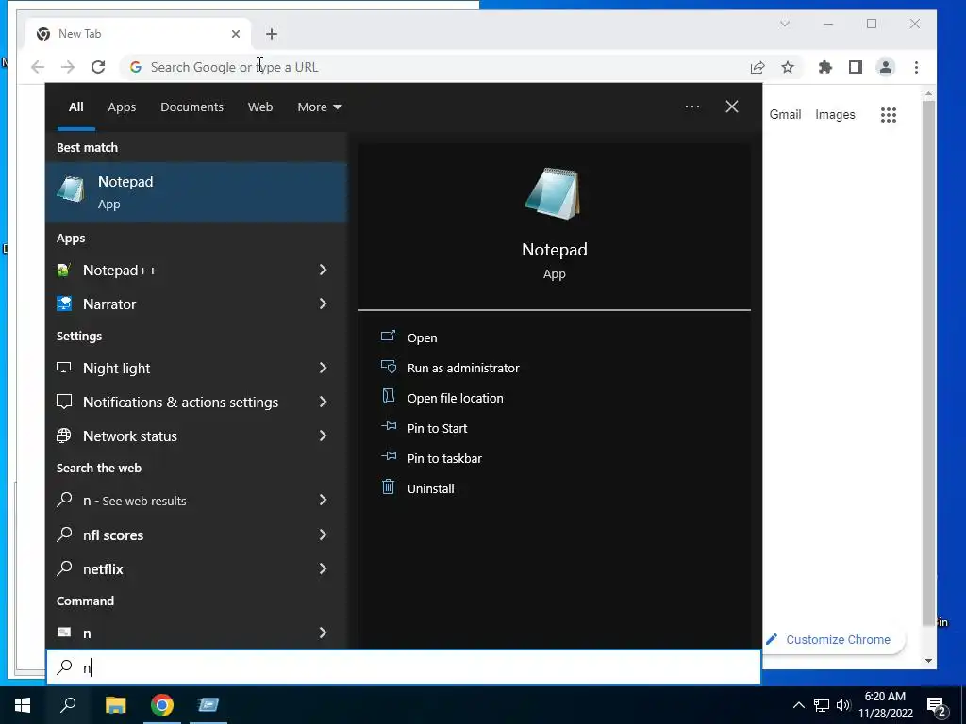Expand 'n - See web results' arrow
966x724 pixels.
click(x=323, y=500)
